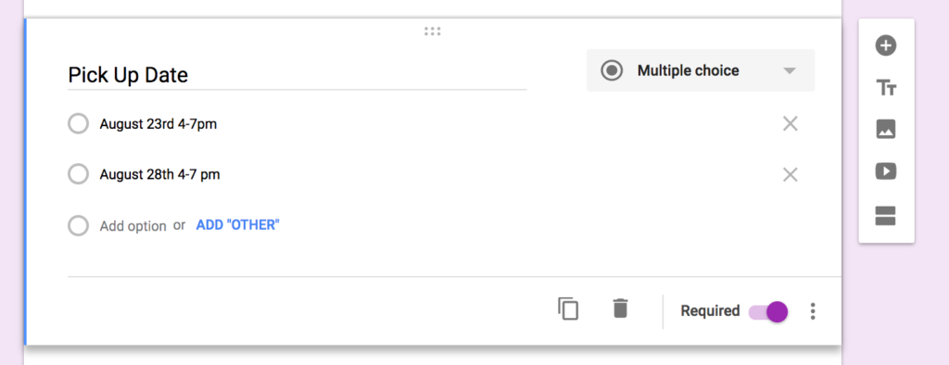Add a new question with plus icon
949x365 pixels.
point(886,45)
